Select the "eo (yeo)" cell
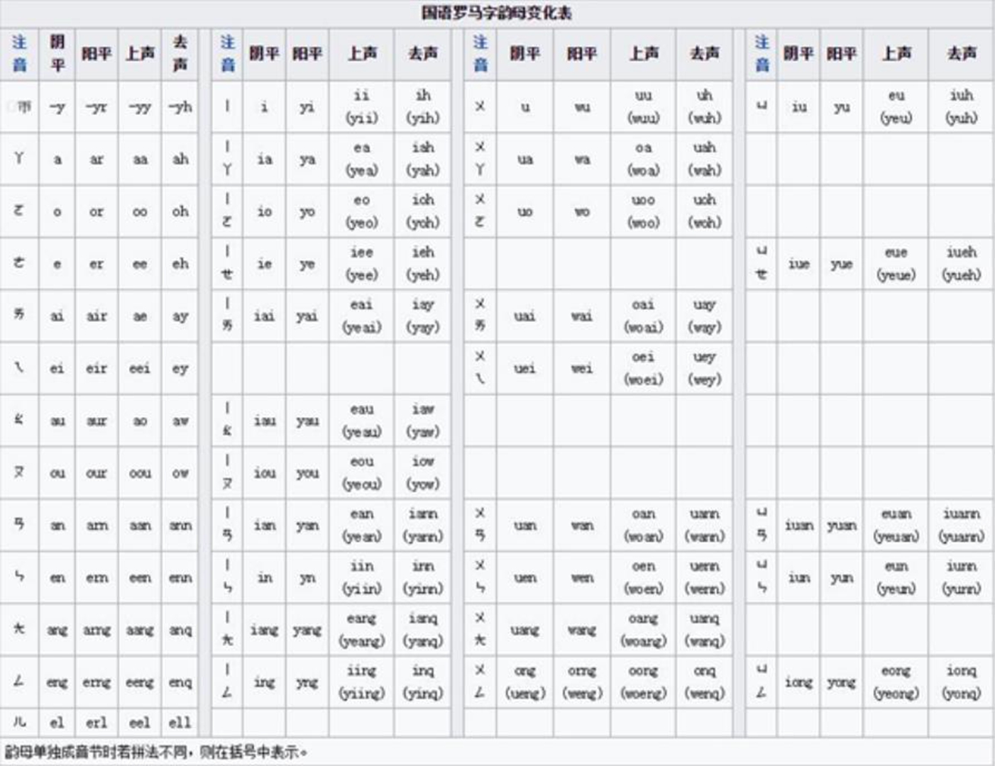Viewport: 995px width, 766px height. 361,211
